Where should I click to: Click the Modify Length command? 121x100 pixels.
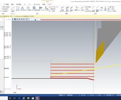pos(88,11)
